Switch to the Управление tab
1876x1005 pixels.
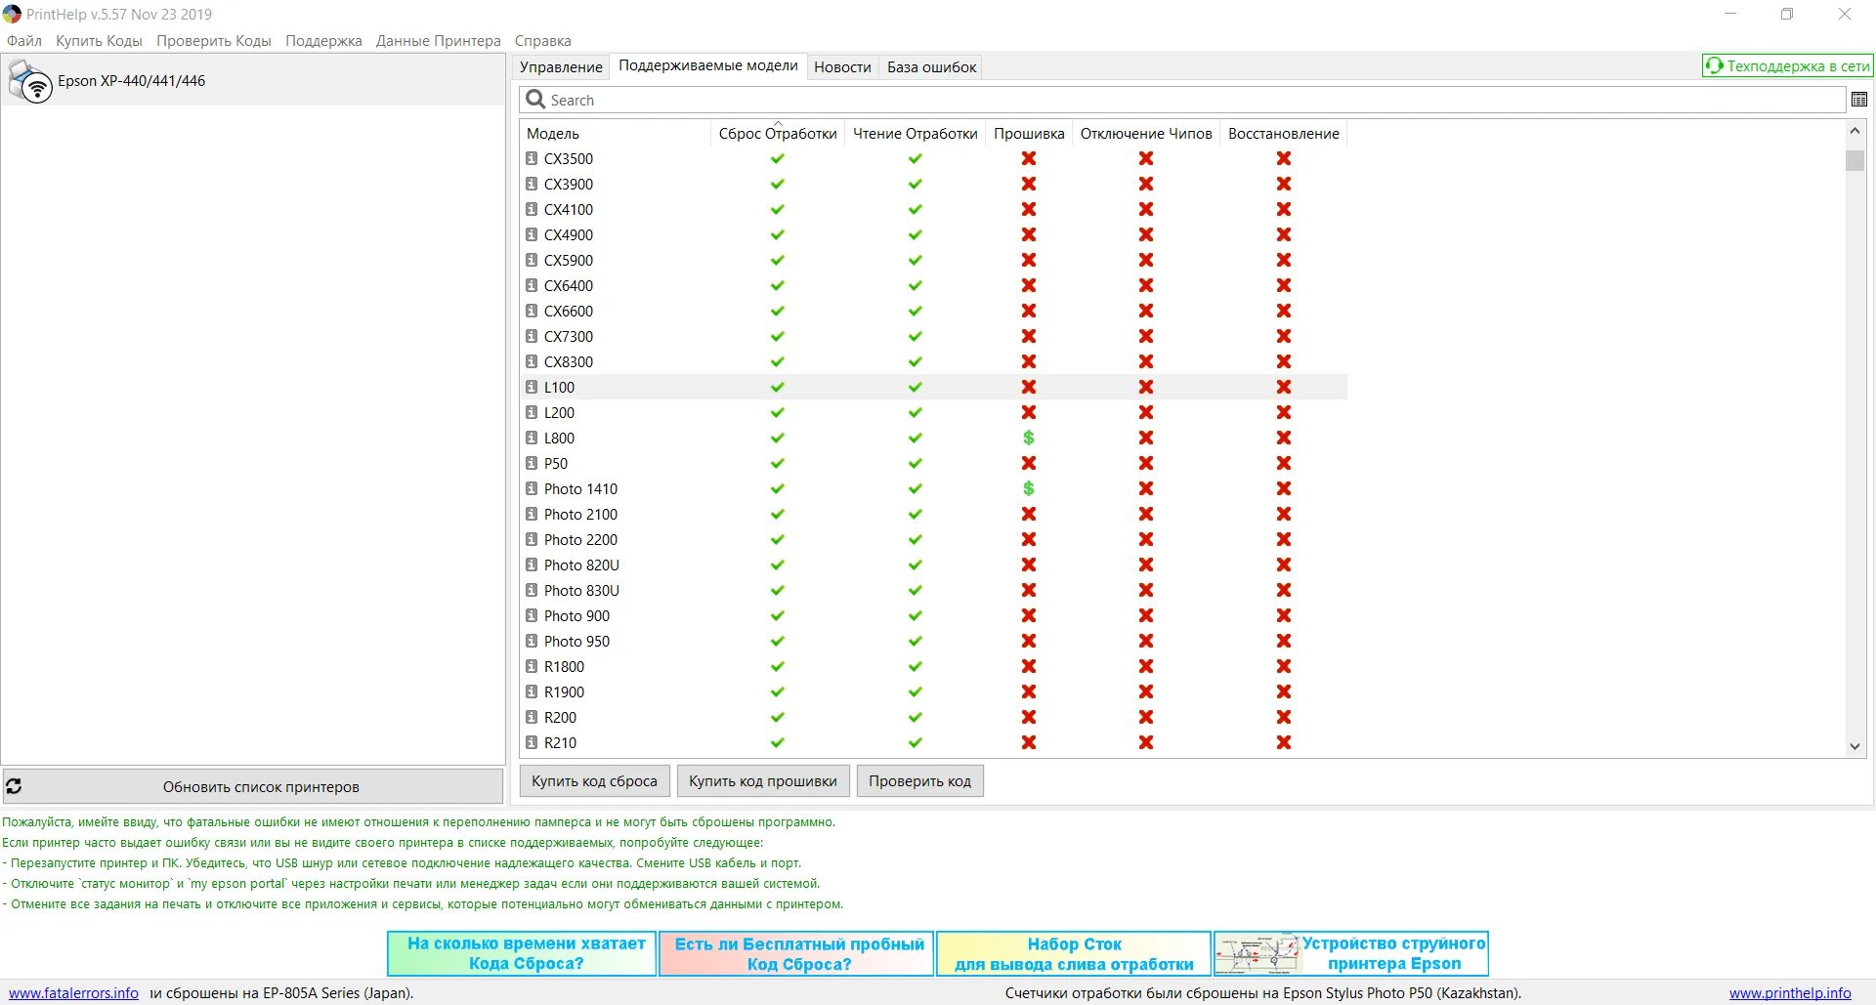[561, 66]
